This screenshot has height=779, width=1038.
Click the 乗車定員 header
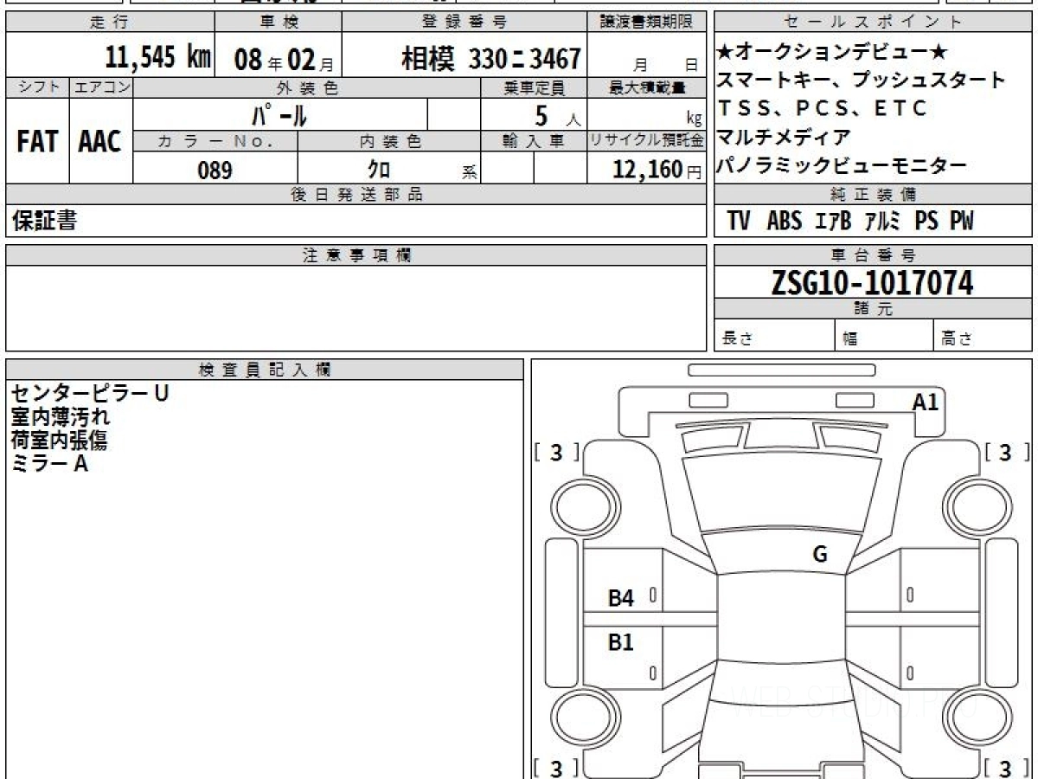click(x=534, y=87)
